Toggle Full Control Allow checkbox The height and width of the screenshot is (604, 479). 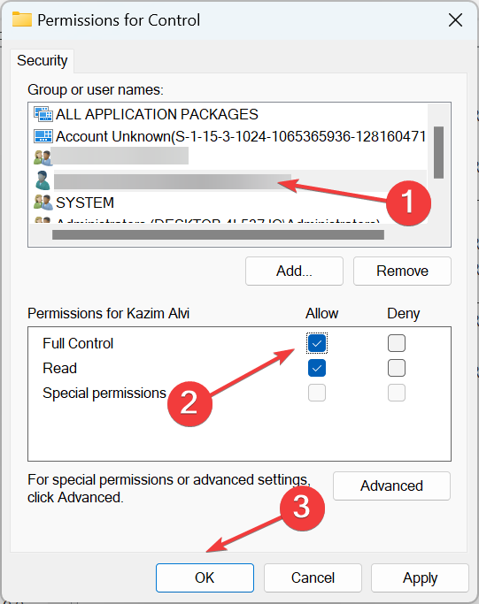tap(317, 343)
